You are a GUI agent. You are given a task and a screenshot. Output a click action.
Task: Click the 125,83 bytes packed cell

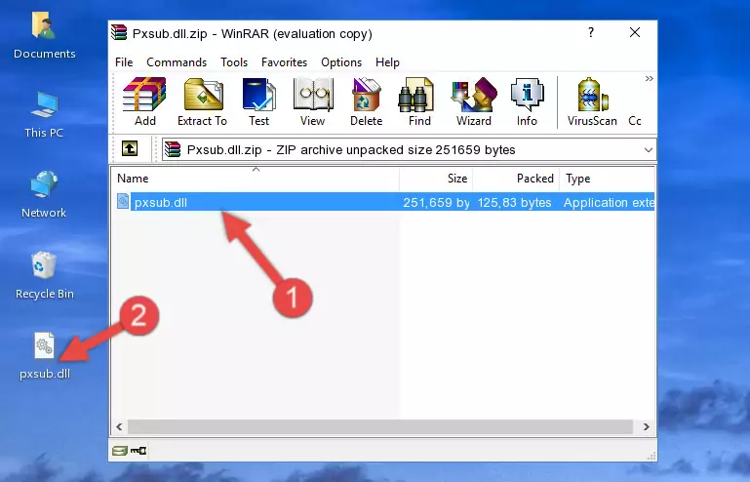click(x=514, y=203)
